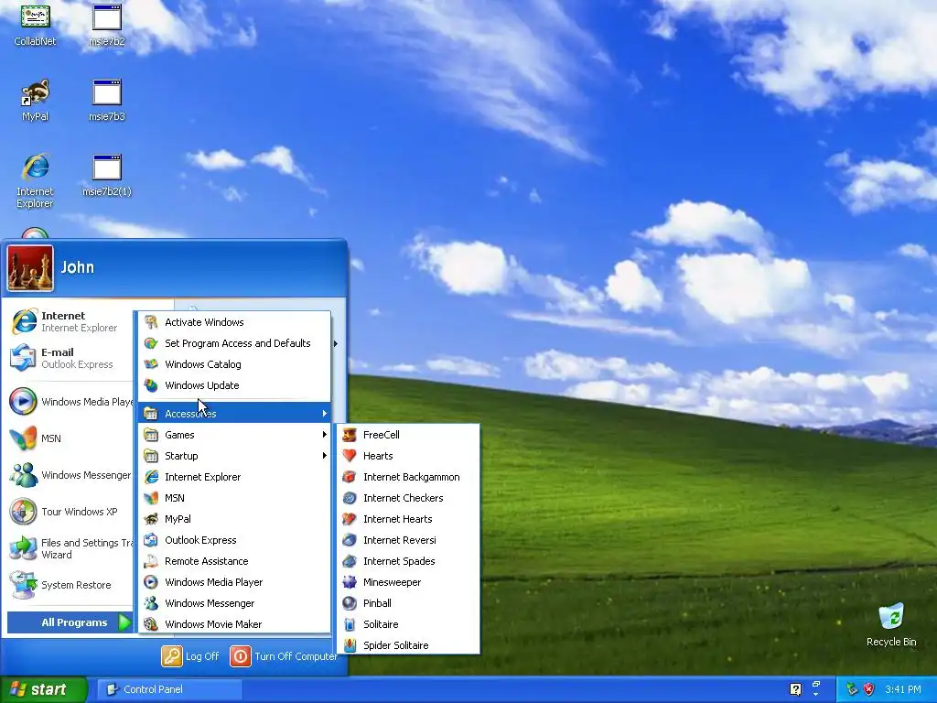Start Internet Checkers
This screenshot has height=703, width=937.
click(408, 498)
